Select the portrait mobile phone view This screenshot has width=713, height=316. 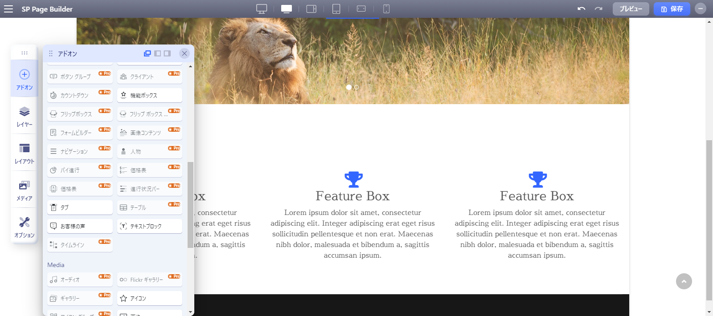386,9
